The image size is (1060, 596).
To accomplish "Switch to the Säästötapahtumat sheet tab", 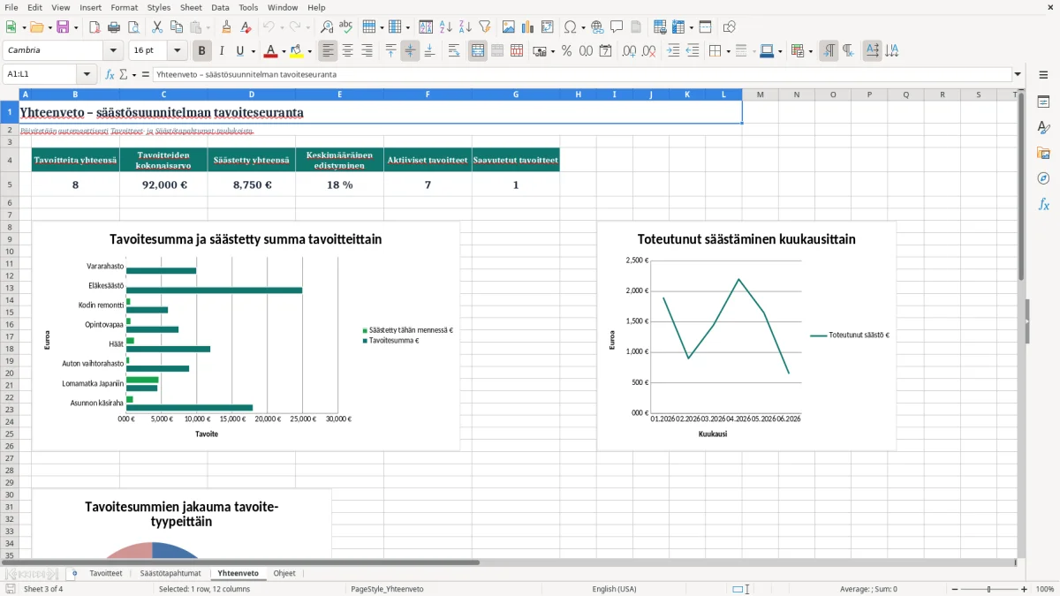I will (170, 573).
